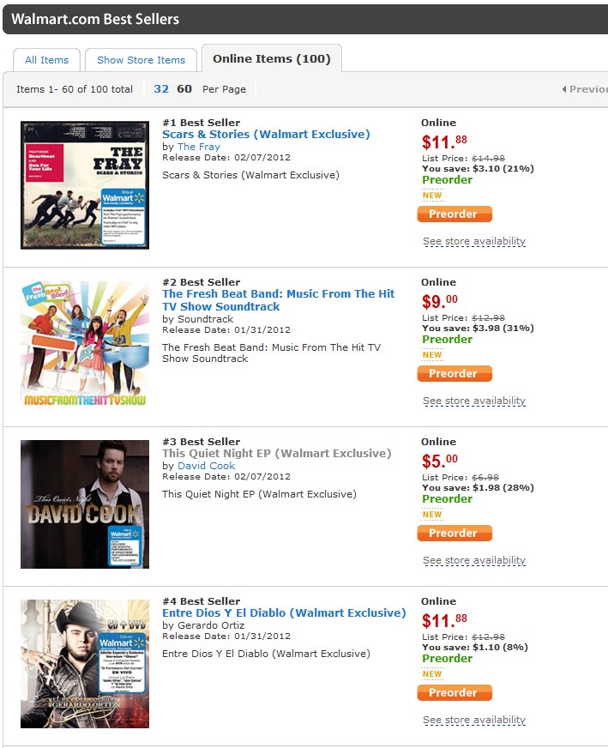Image resolution: width=608 pixels, height=748 pixels.
Task: Preorder This Quiet Night EP
Action: [x=454, y=534]
